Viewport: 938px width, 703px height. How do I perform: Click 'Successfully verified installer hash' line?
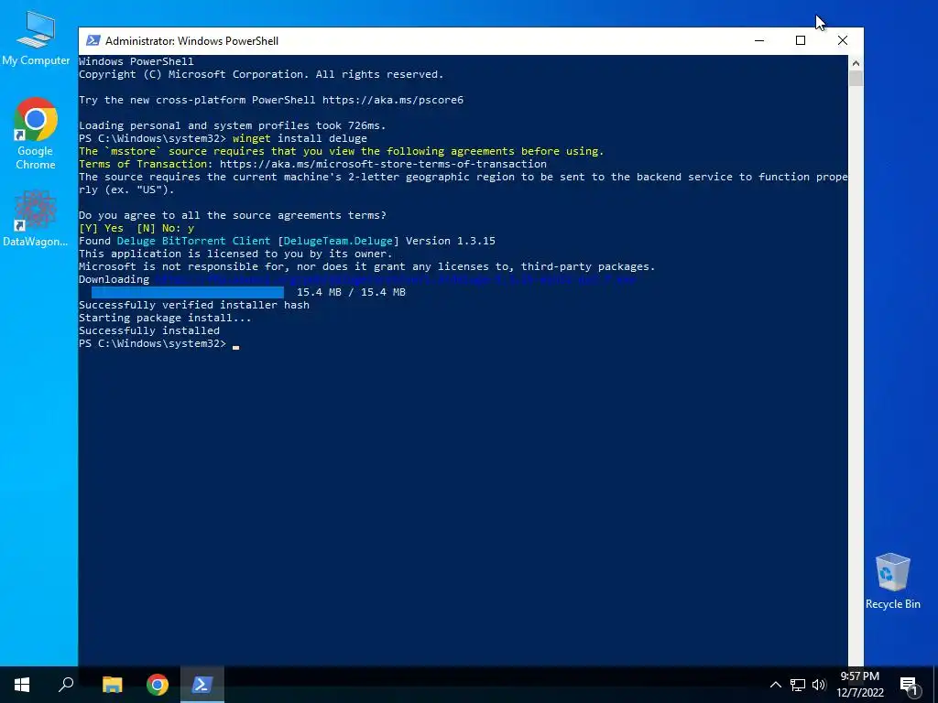pos(194,305)
